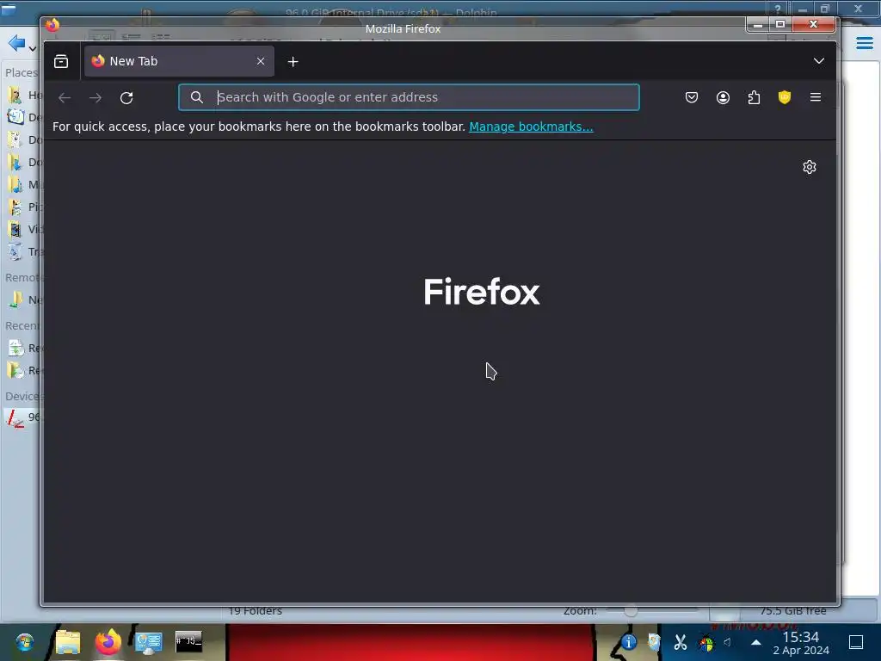
Task: Click the show desktop button
Action: pos(856,642)
